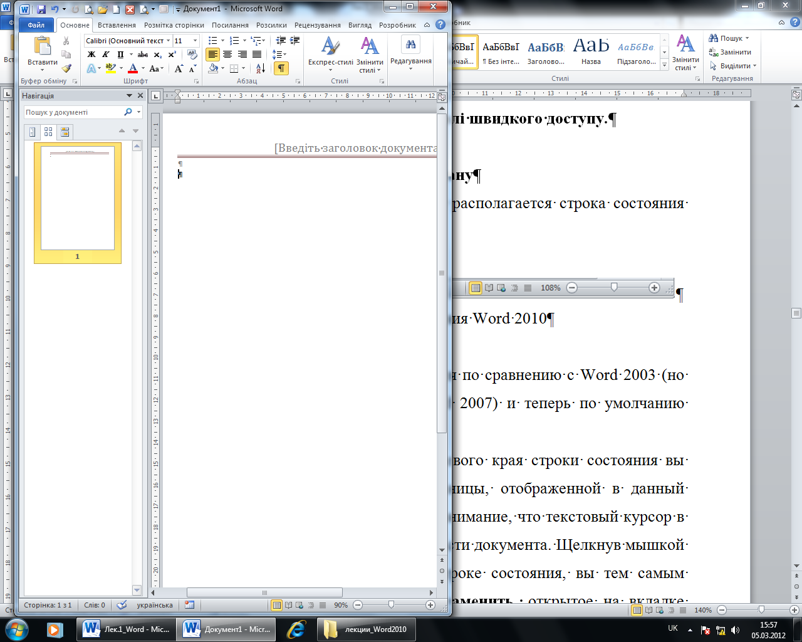
Task: Adjust the 90% zoom slider in front window
Action: coord(392,605)
